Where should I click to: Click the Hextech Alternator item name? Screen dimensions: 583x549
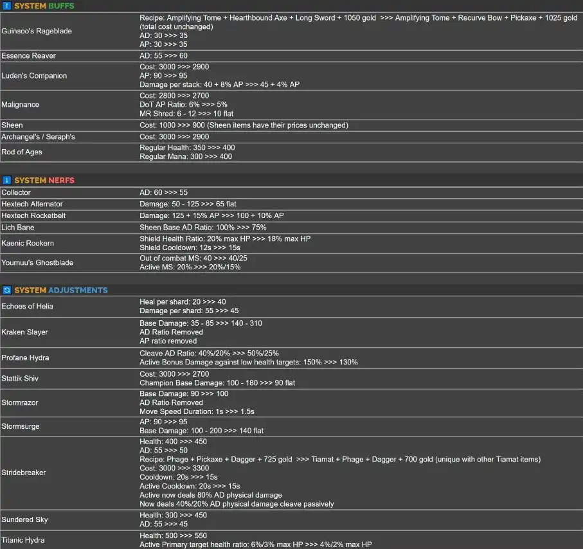(32, 204)
